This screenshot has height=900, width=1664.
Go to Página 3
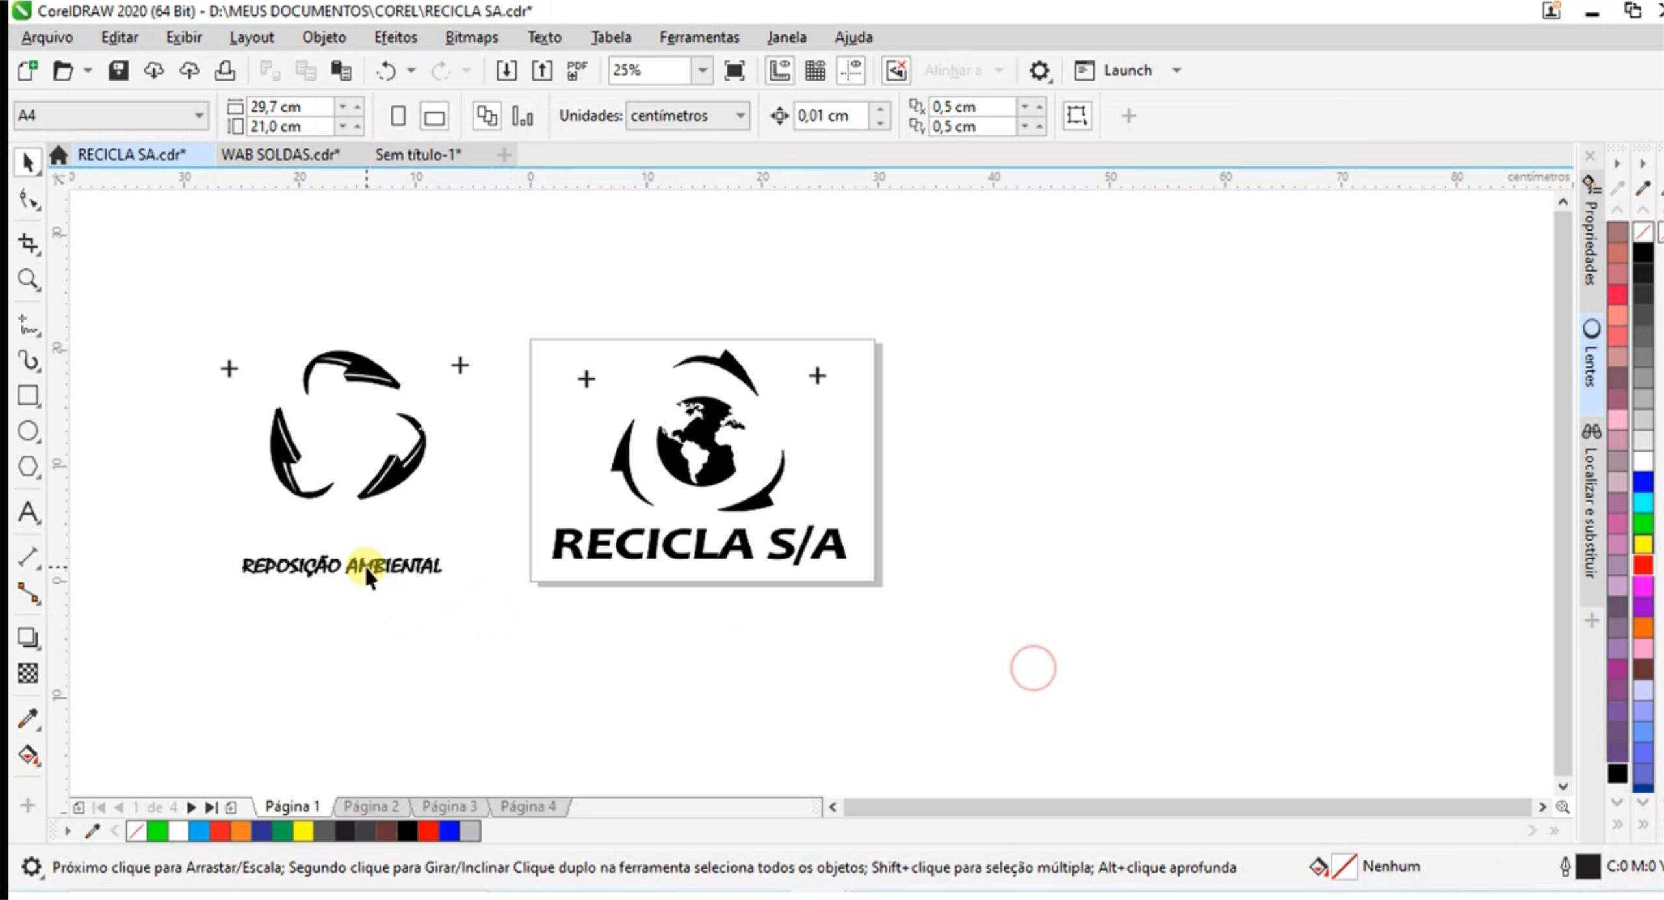point(450,806)
